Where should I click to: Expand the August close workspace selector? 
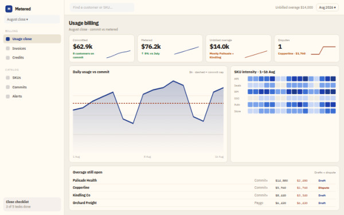(32, 19)
